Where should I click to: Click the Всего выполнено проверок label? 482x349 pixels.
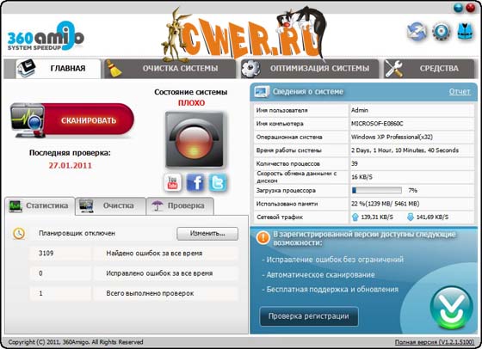150,294
